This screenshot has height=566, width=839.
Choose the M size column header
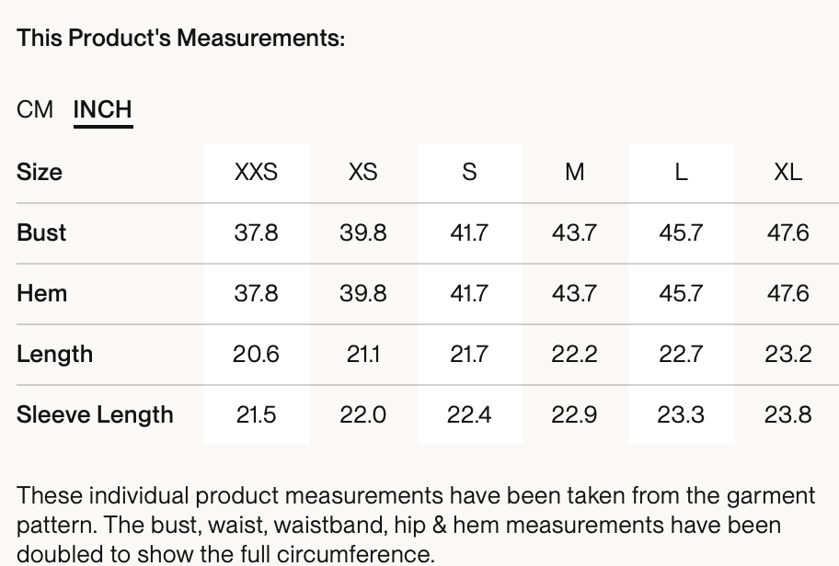tap(575, 172)
